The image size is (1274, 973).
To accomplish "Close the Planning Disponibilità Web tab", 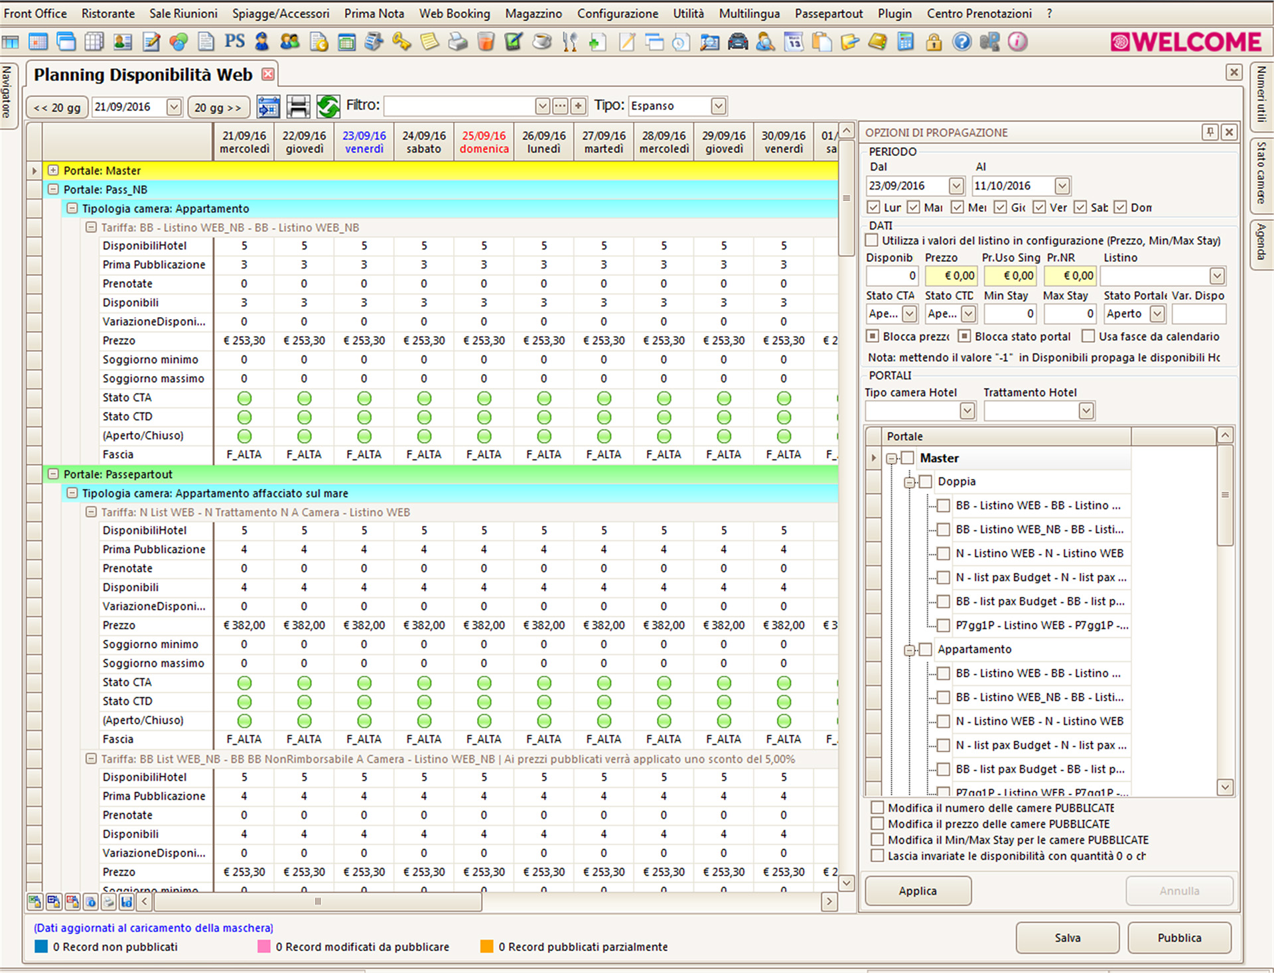I will [x=268, y=74].
